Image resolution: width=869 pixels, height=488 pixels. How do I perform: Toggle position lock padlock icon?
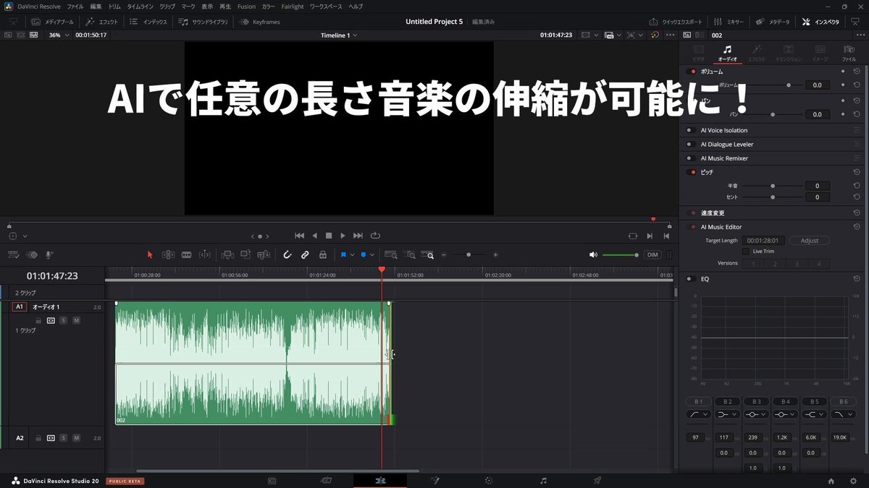(x=323, y=254)
